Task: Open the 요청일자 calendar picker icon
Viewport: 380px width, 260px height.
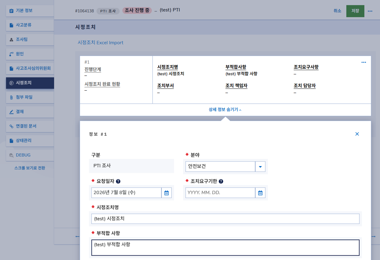Action: tap(167, 193)
